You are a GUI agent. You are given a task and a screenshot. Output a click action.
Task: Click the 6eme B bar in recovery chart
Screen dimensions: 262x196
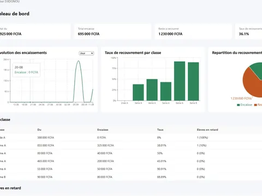[x=193, y=81]
